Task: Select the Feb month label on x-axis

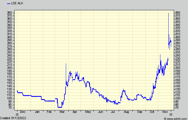Action: tap(49, 112)
